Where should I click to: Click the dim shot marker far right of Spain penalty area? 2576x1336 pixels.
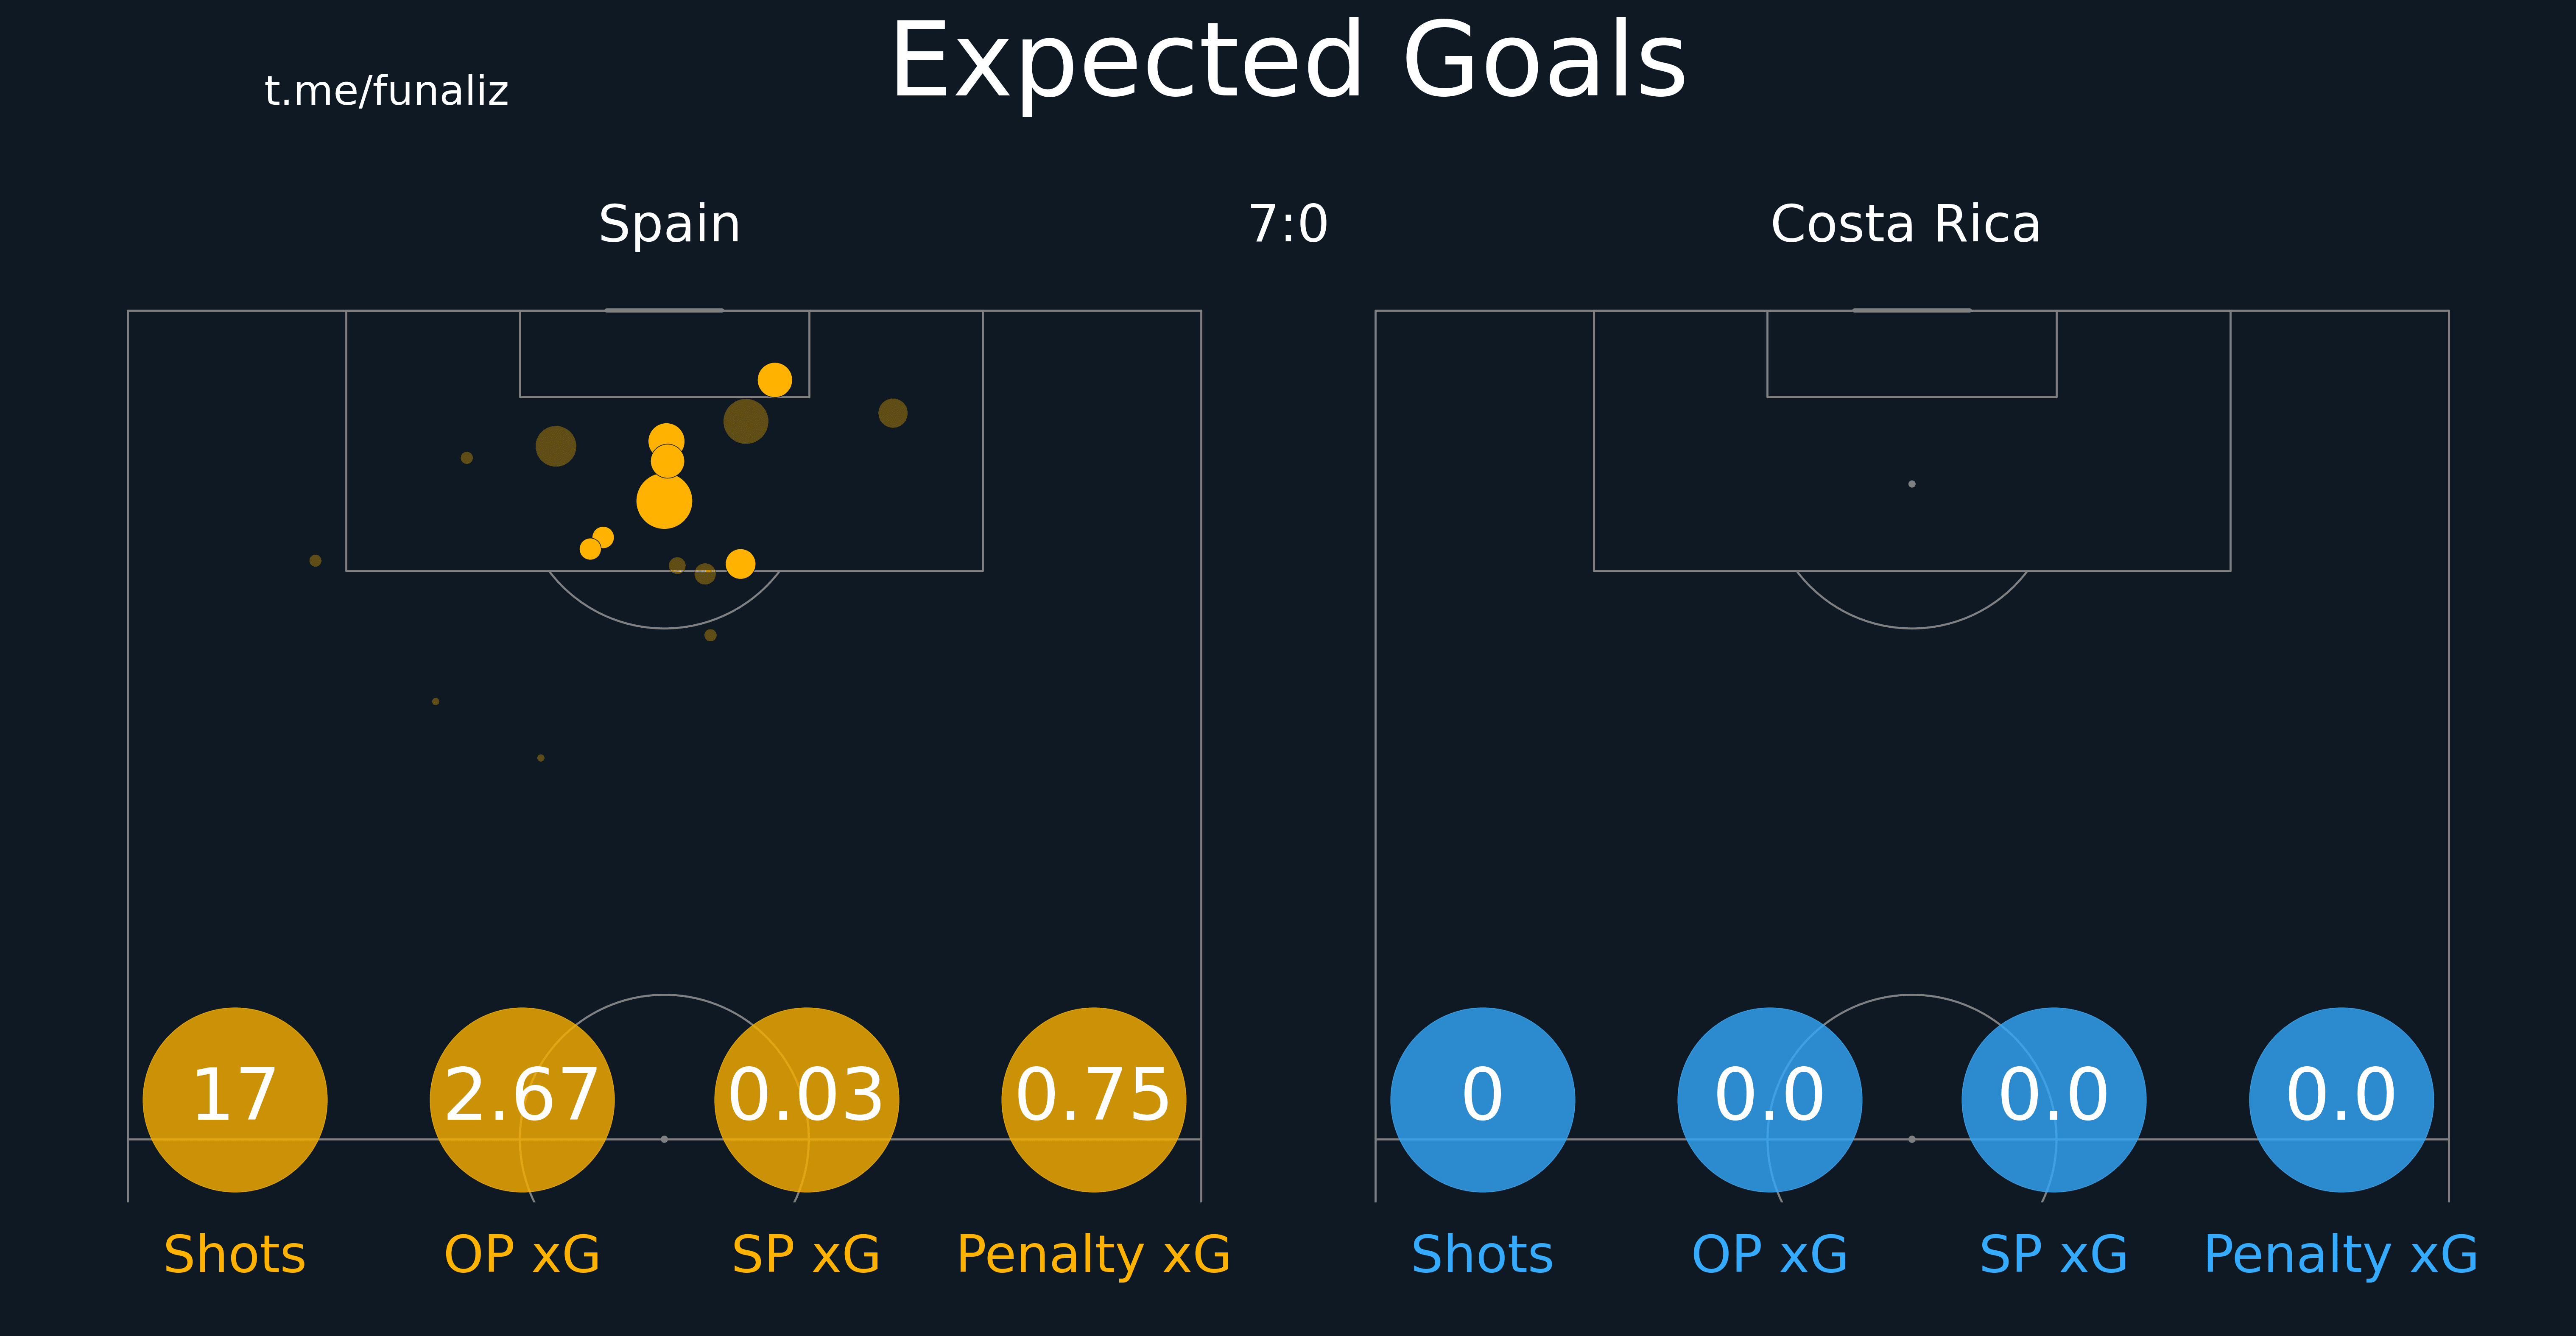pyautogui.click(x=893, y=413)
